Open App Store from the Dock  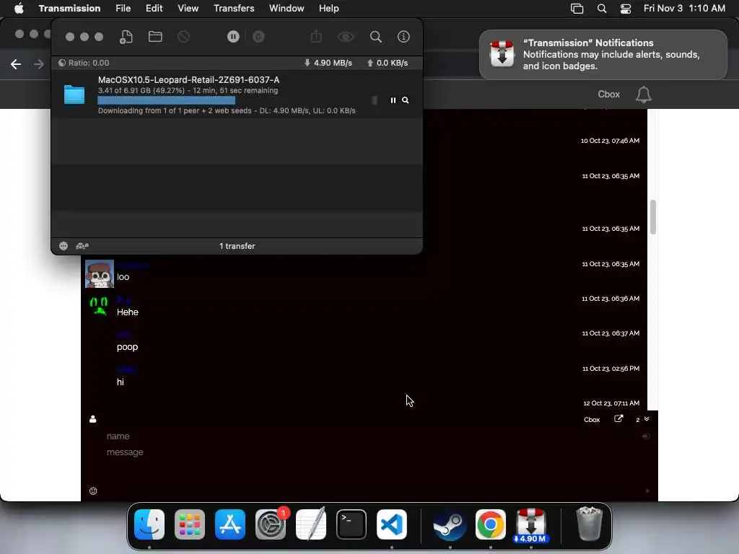[x=230, y=524]
